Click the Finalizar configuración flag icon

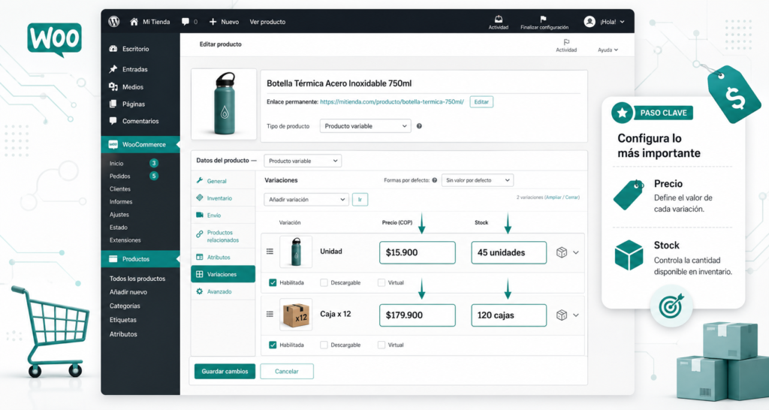point(543,19)
